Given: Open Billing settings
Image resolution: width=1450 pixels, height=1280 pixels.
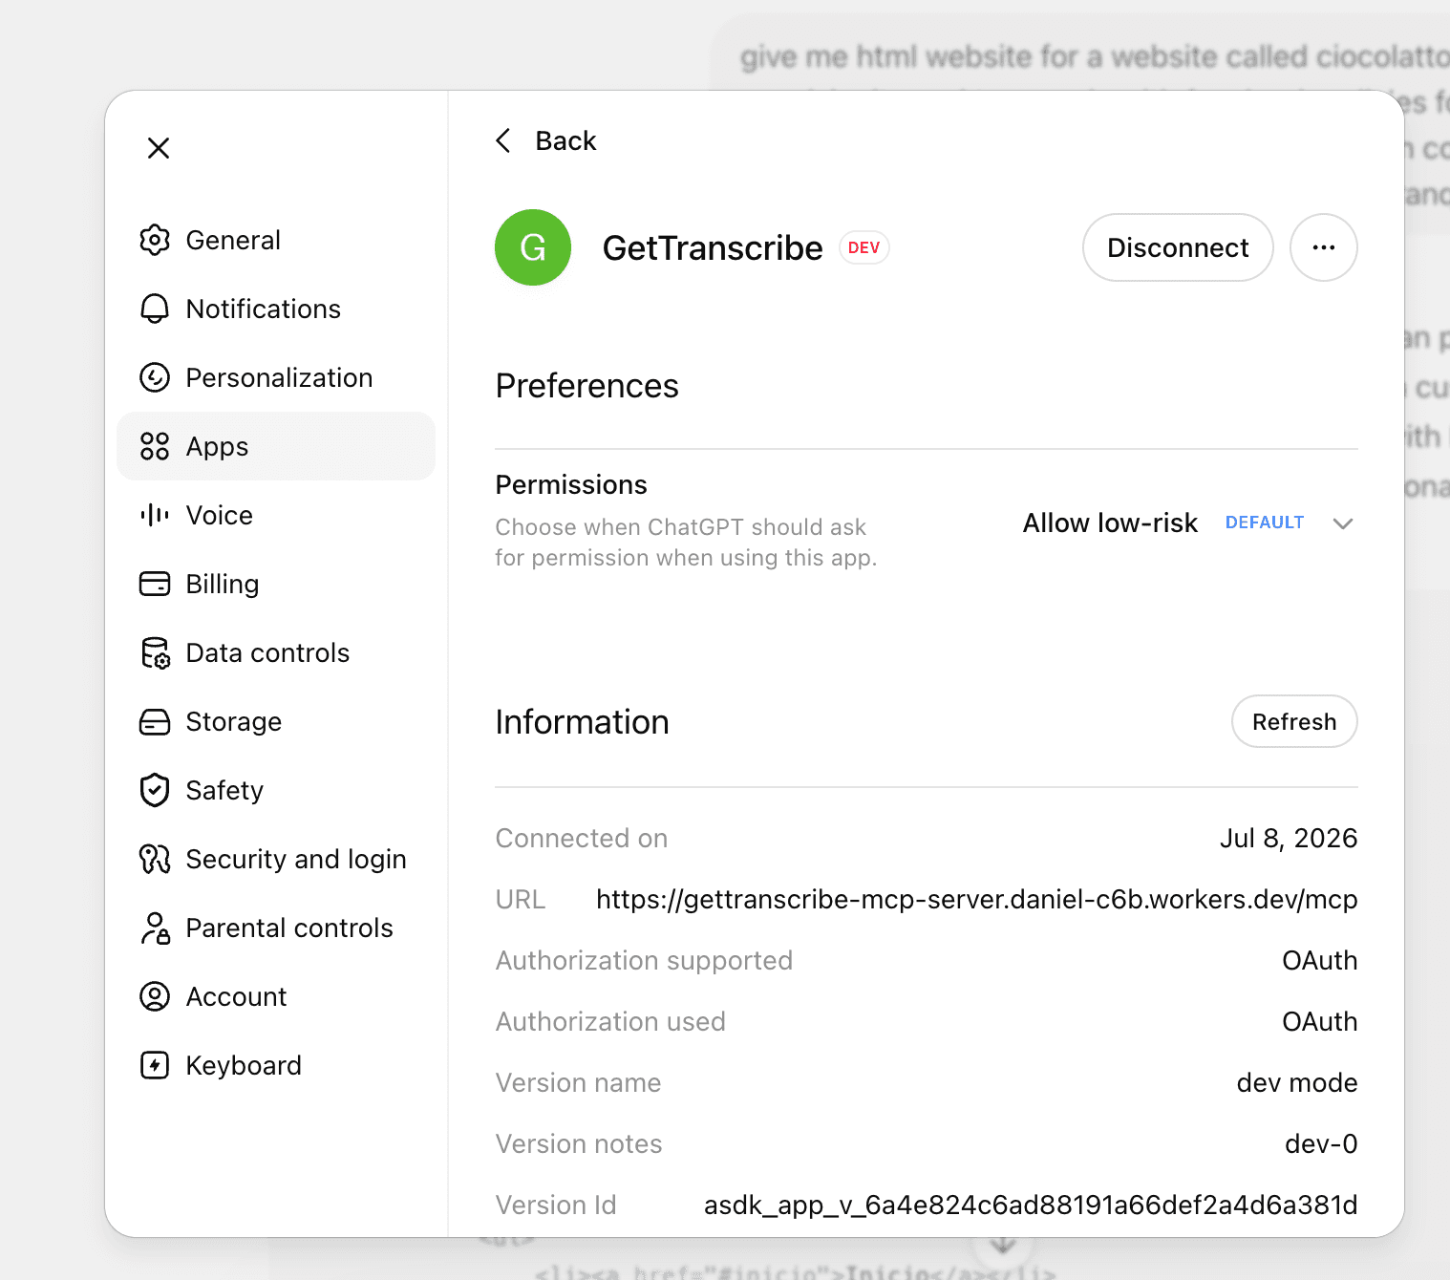Looking at the screenshot, I should pos(276,584).
